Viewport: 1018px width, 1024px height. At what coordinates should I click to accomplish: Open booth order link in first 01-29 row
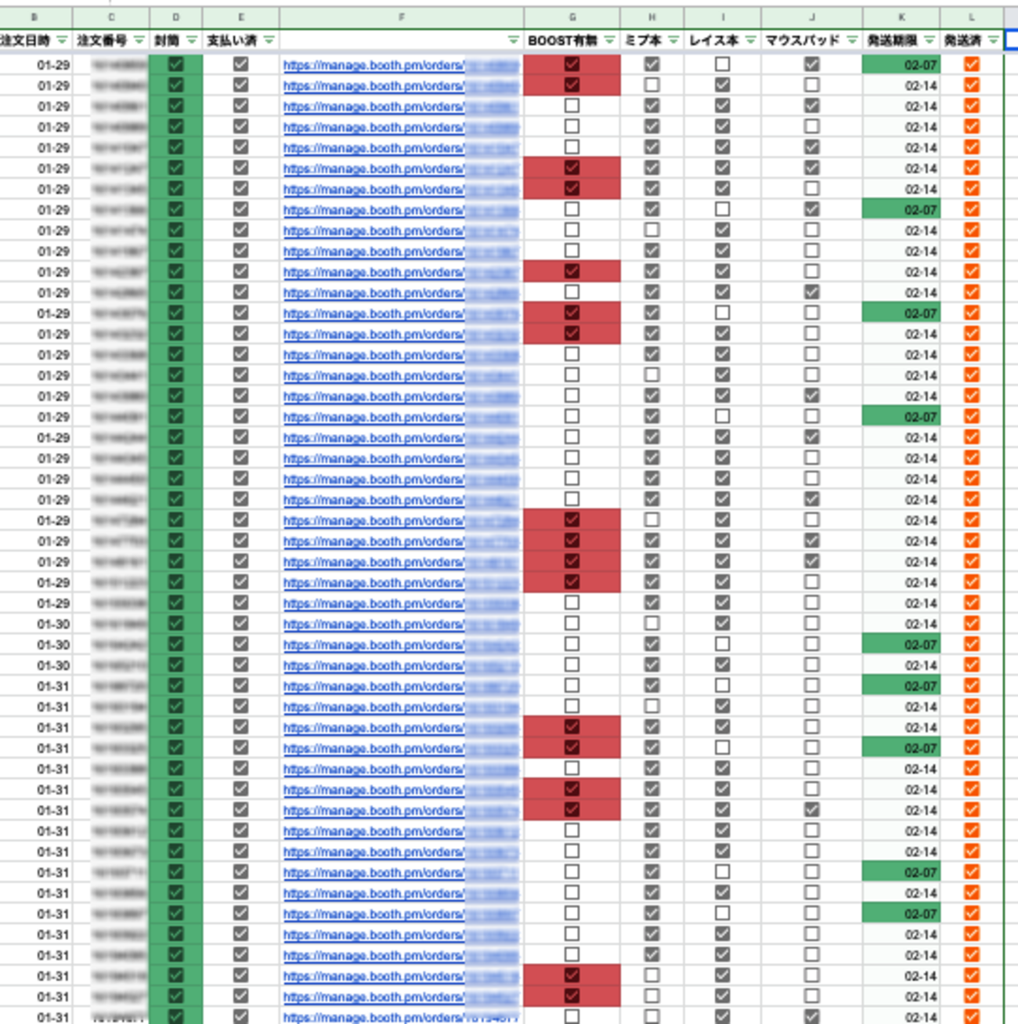pos(401,66)
